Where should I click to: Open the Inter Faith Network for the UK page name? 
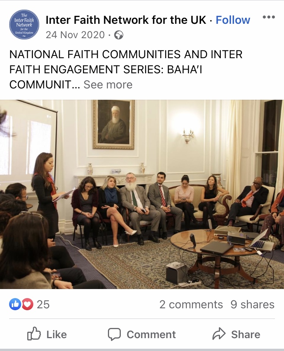tap(126, 20)
